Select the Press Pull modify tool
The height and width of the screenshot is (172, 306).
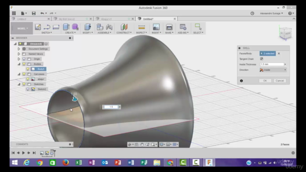[87, 27]
